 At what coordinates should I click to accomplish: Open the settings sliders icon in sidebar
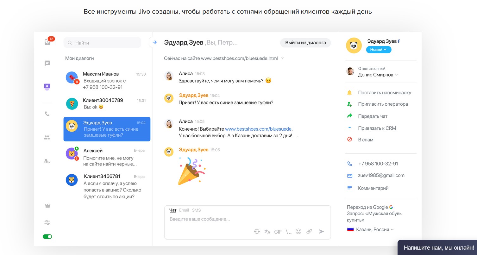47,222
